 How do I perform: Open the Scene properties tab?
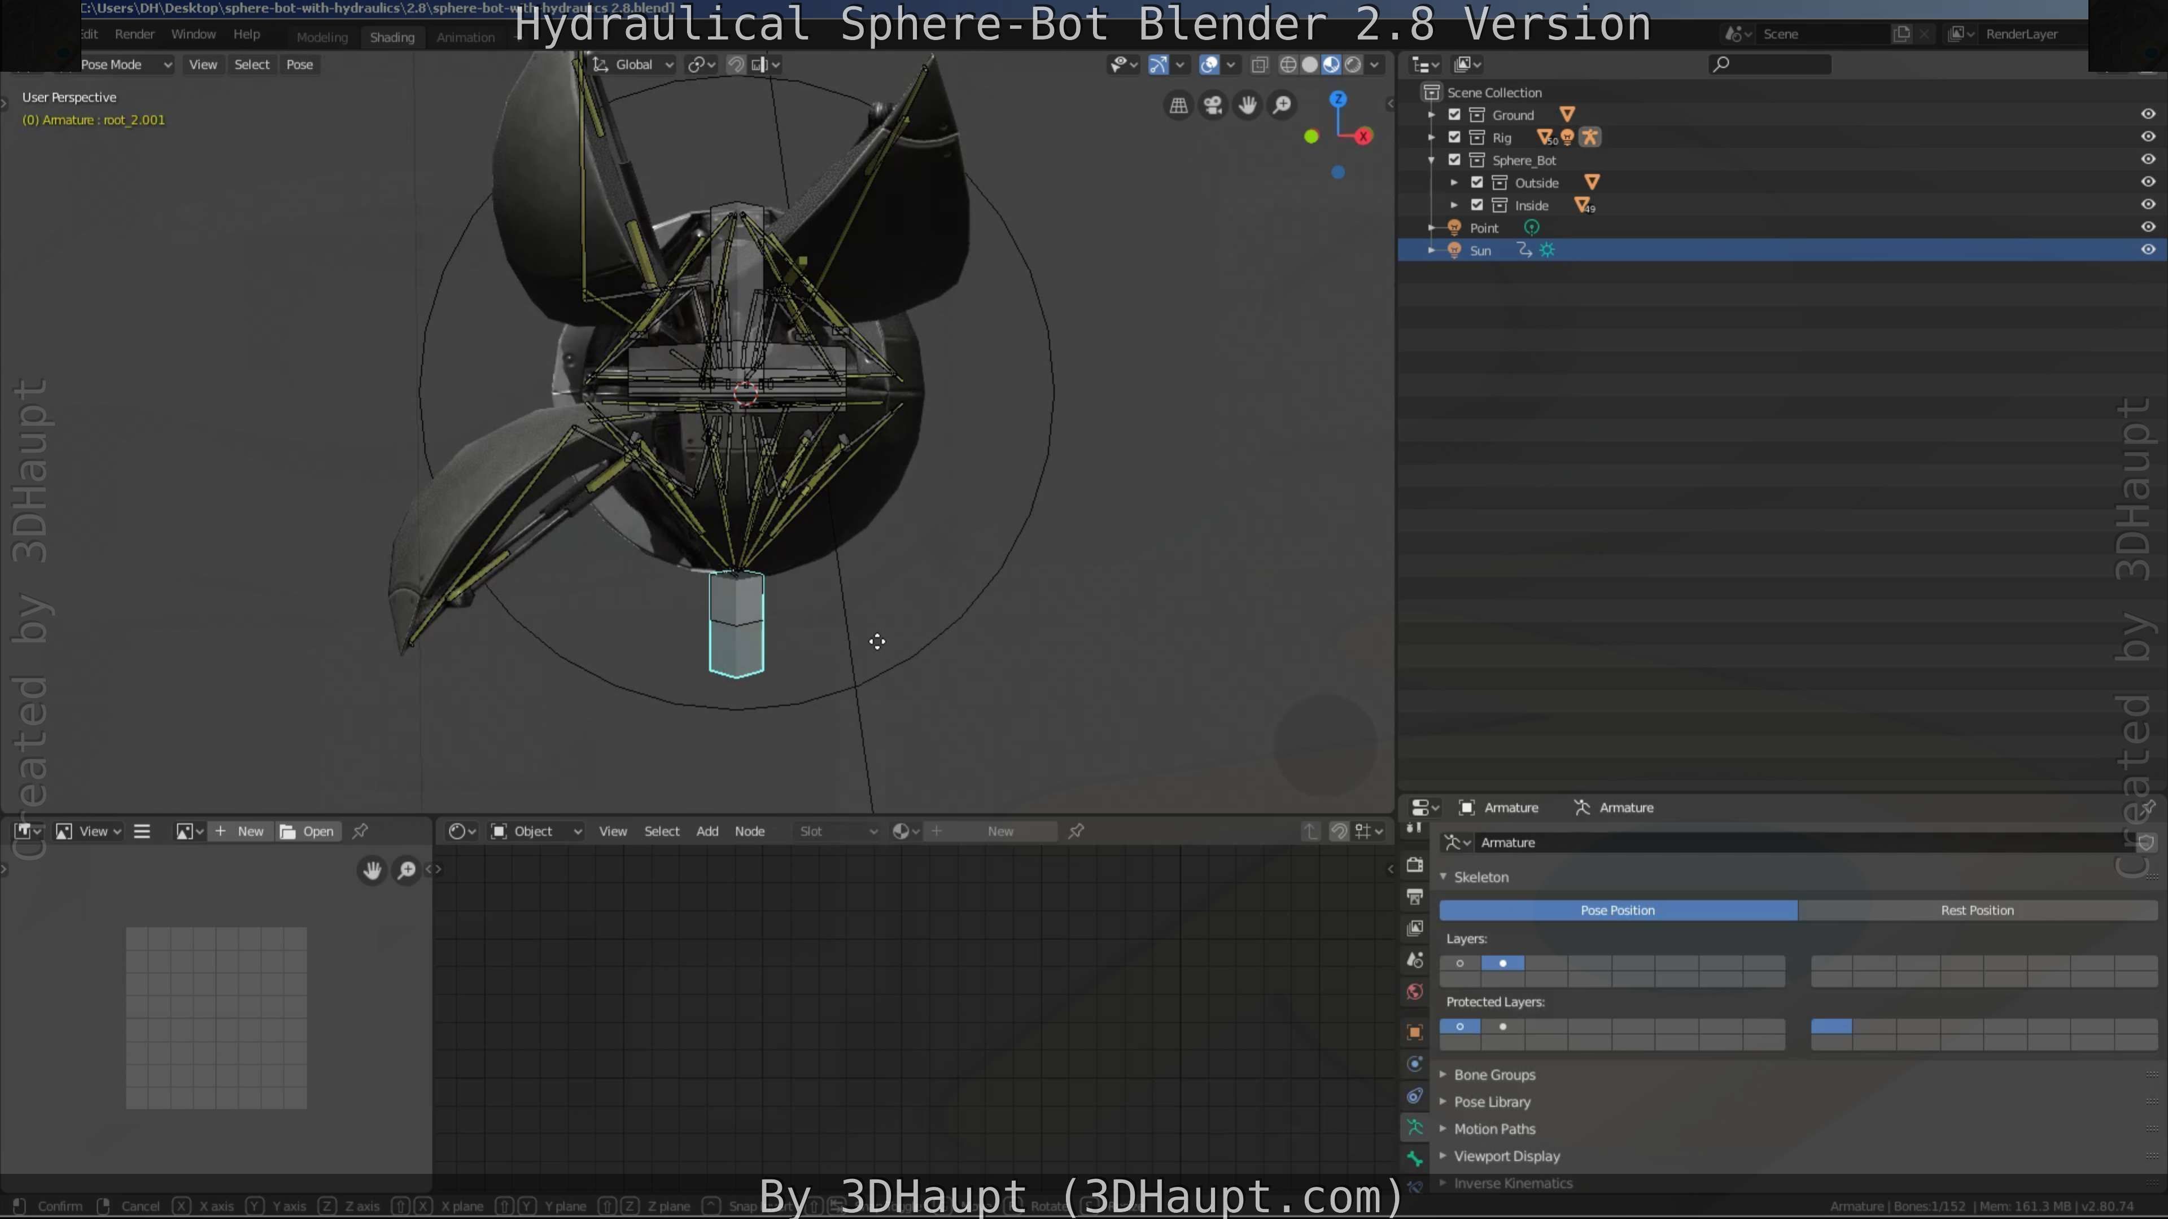[x=1415, y=960]
